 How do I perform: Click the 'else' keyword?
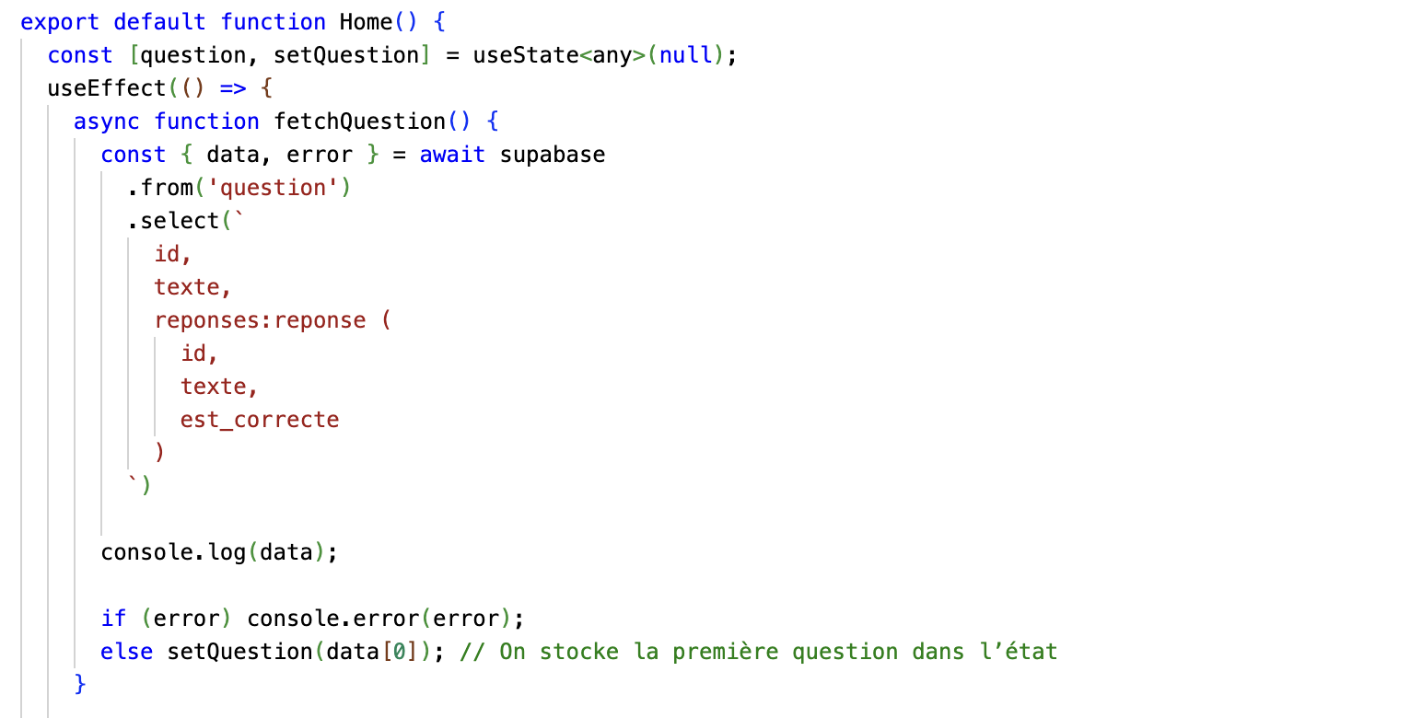point(127,652)
